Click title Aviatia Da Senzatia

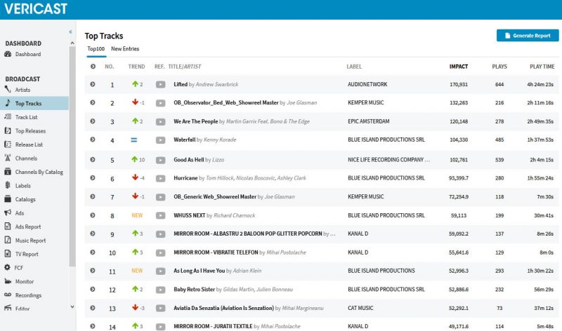pos(223,308)
